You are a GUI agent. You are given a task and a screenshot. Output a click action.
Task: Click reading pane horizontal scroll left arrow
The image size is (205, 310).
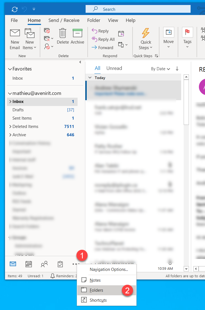pos(196,269)
